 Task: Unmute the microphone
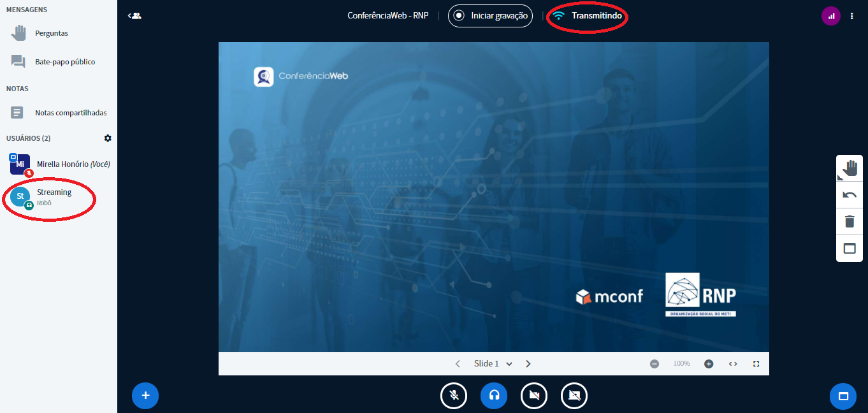click(x=454, y=396)
